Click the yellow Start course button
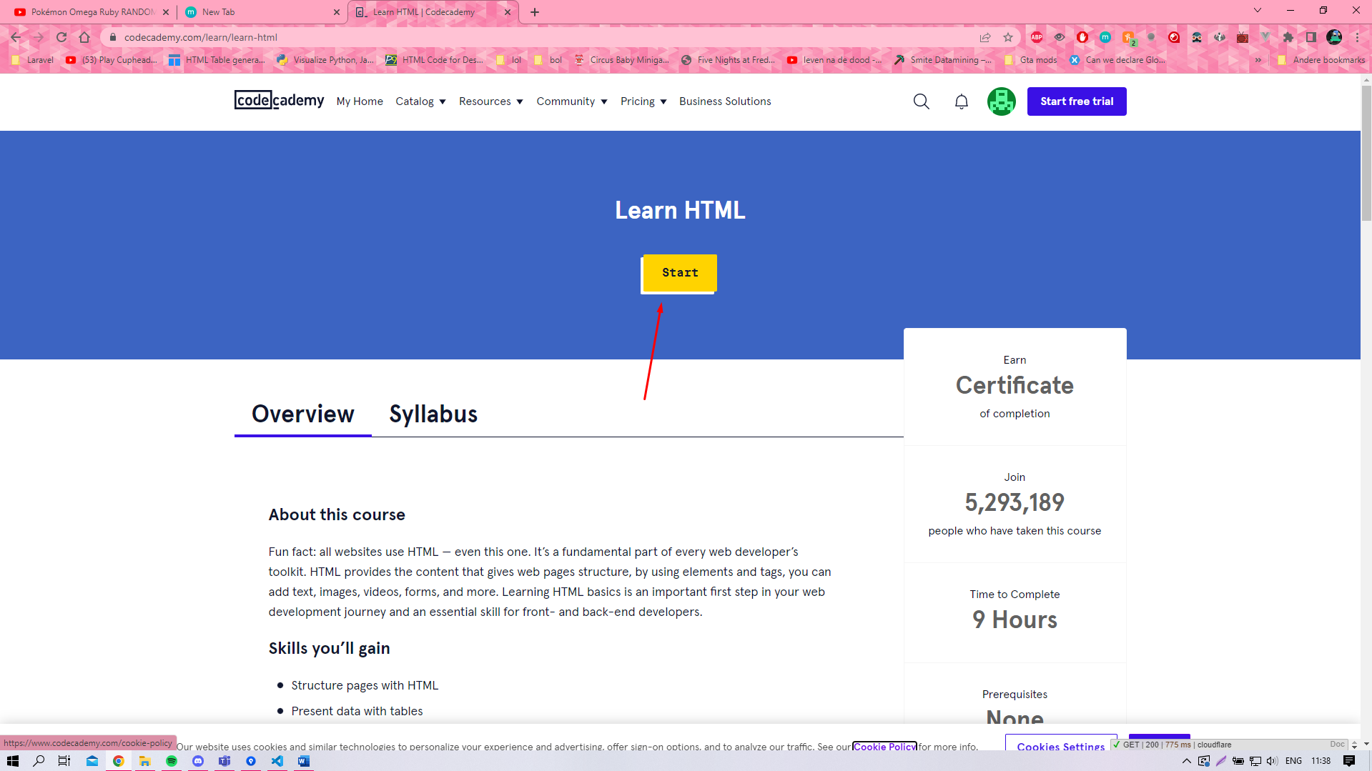The width and height of the screenshot is (1372, 771). pyautogui.click(x=679, y=273)
